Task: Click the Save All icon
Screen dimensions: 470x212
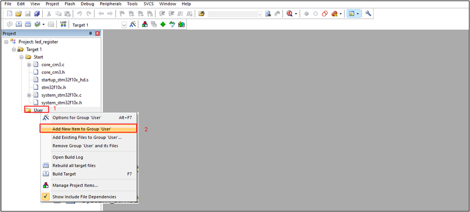Action: click(x=37, y=13)
